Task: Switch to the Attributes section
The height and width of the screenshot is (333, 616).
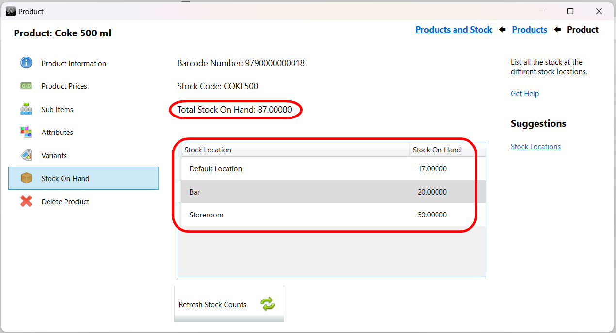Action: (x=83, y=132)
